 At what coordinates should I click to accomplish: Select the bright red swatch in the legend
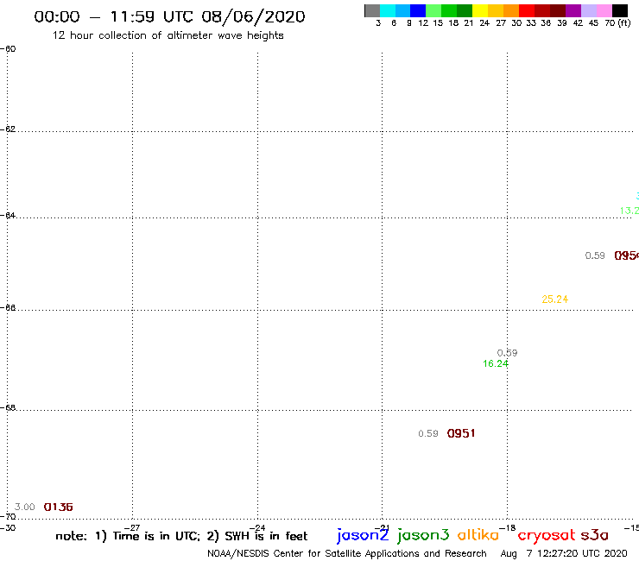527,10
